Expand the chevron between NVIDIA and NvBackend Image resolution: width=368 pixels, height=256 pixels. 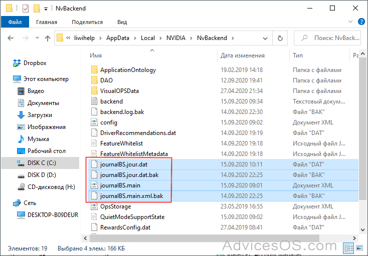192,38
